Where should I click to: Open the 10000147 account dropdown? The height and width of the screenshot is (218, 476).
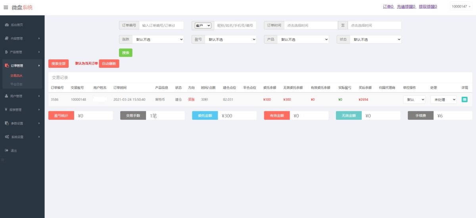click(x=461, y=7)
